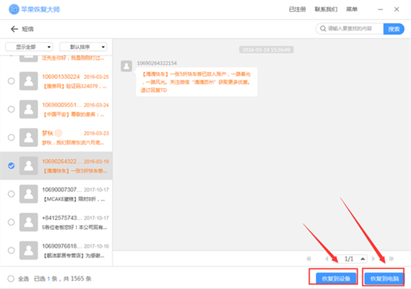Click the 恢复到电脑 button
This screenshot has height=289, width=411.
point(384,279)
